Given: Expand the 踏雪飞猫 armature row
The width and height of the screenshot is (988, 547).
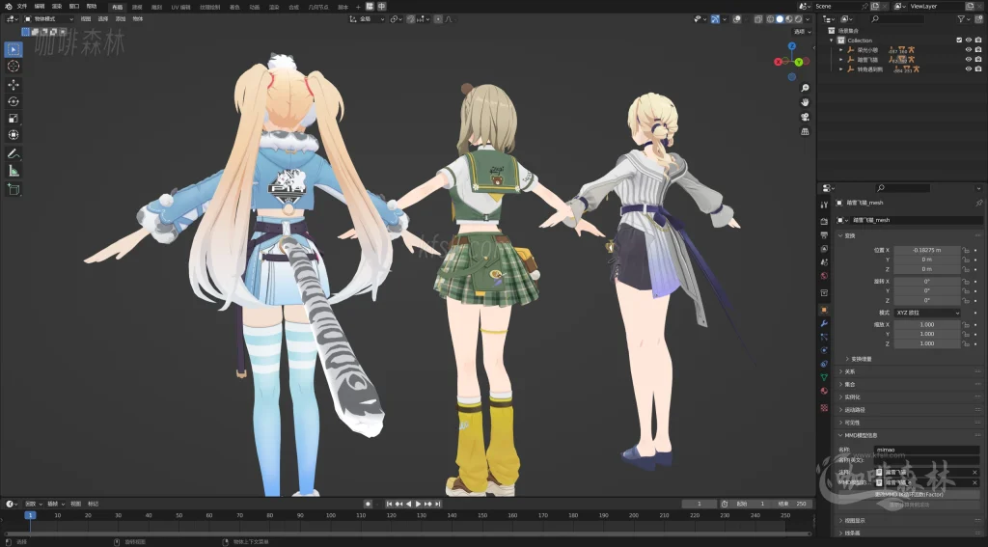Looking at the screenshot, I should pyautogui.click(x=840, y=59).
